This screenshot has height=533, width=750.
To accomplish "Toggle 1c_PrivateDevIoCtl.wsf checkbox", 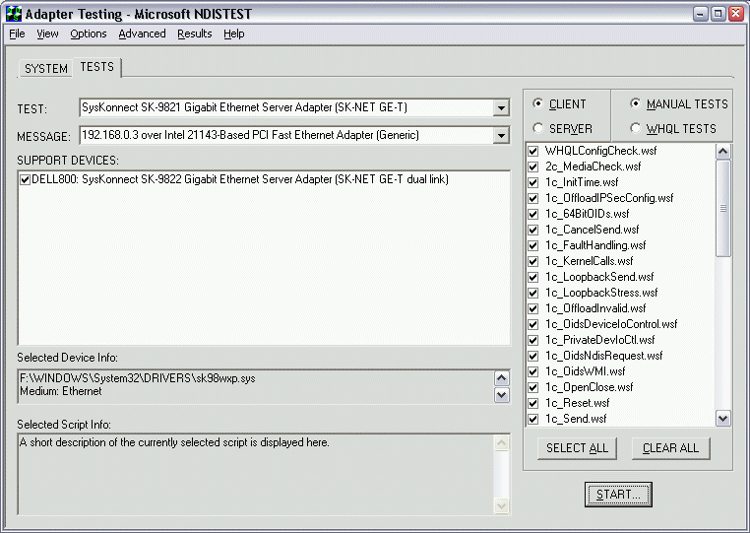I will click(x=532, y=341).
